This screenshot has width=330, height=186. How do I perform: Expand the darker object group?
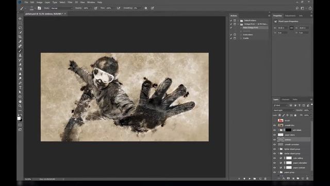(278, 153)
